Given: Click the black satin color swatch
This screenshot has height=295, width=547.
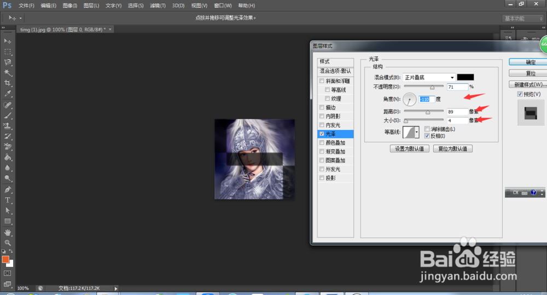Looking at the screenshot, I should 465,78.
